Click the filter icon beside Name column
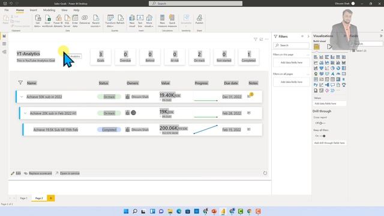This screenshot has height=216, width=384. 20,83
